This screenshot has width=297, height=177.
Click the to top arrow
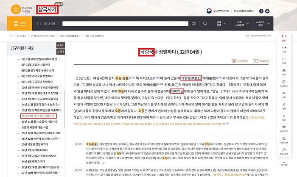284,163
